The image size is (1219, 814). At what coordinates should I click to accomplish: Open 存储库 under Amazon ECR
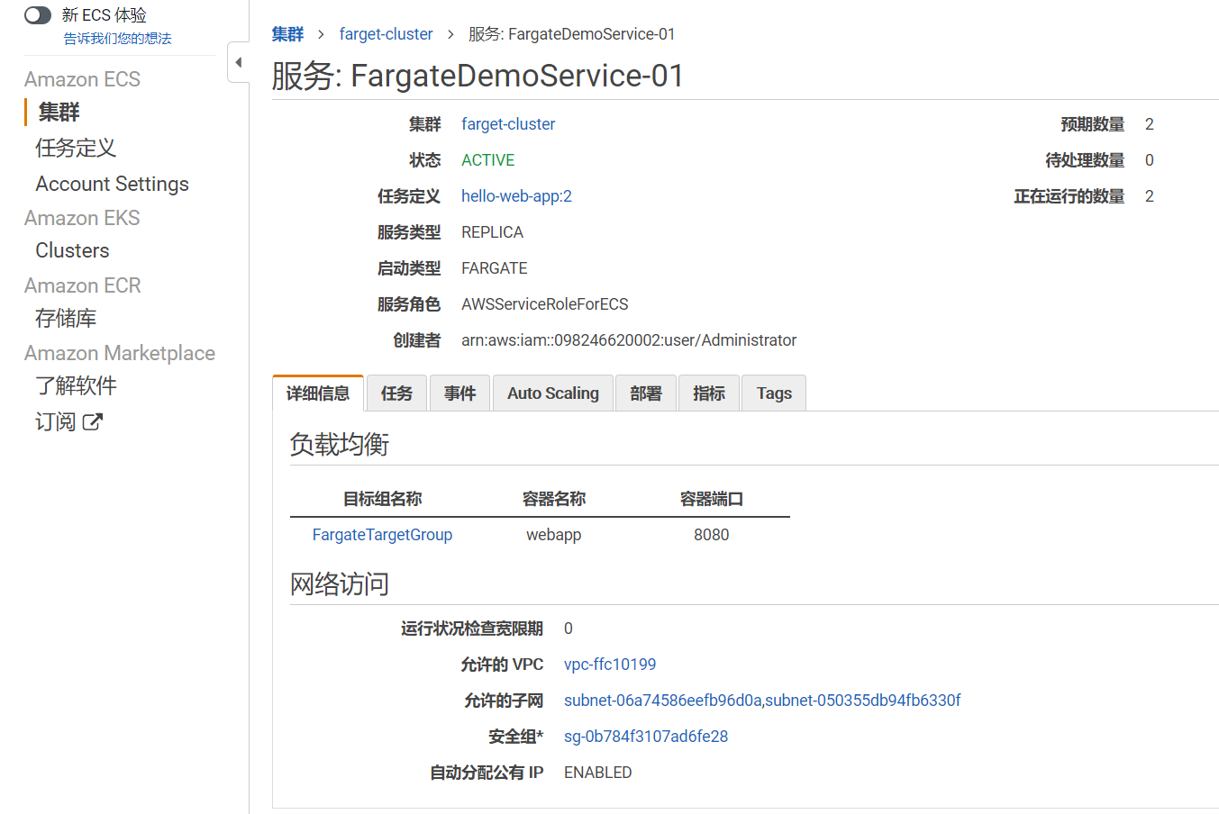[66, 318]
